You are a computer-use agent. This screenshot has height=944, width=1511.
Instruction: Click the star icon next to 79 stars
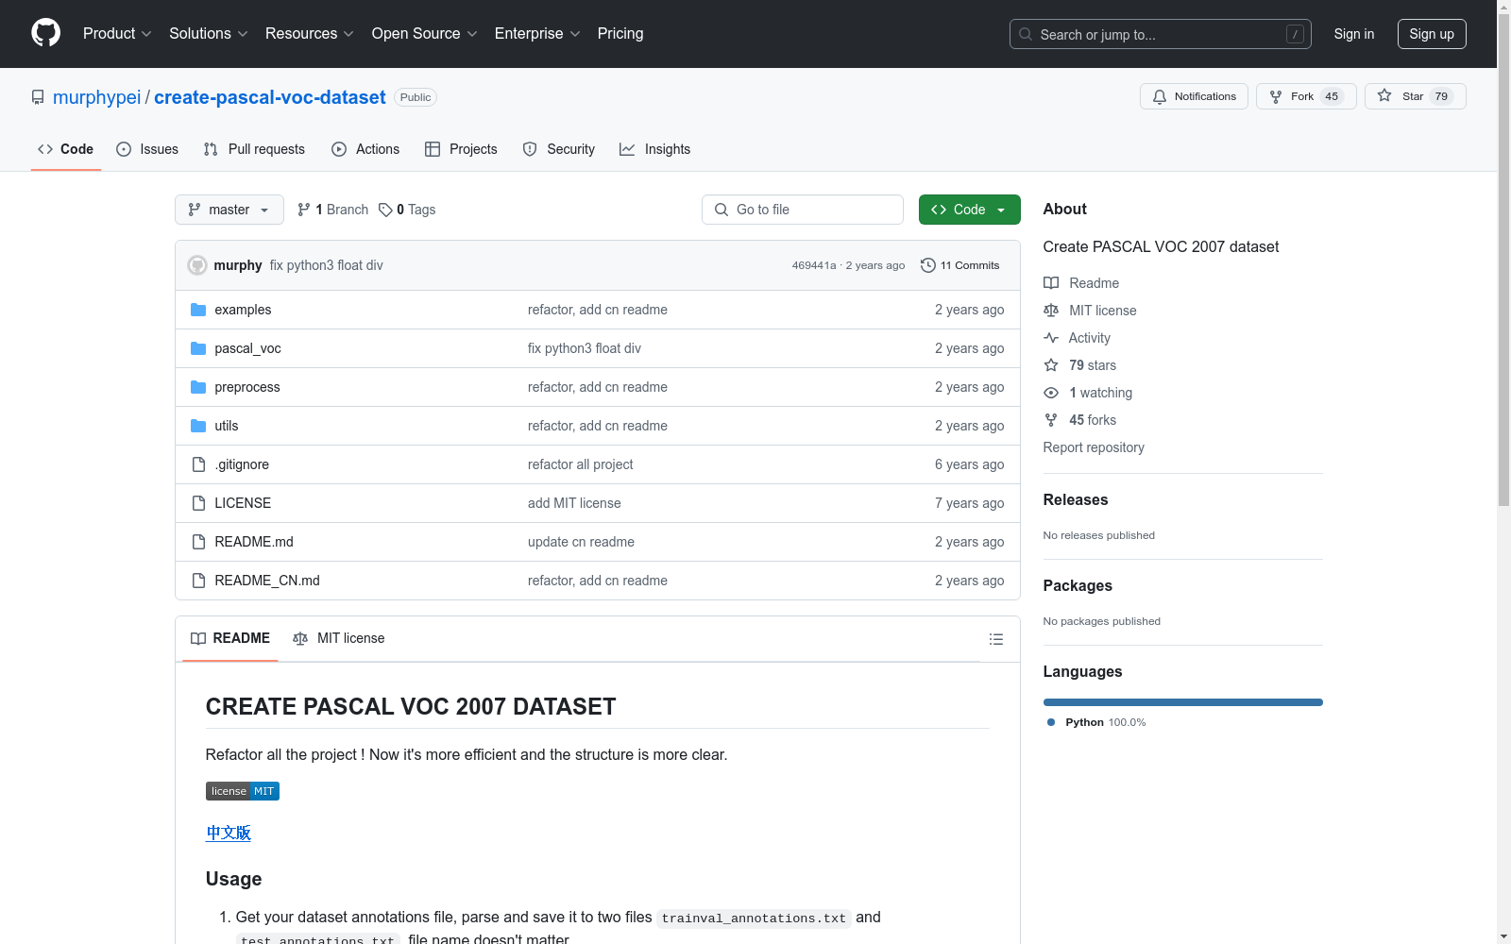(1051, 365)
